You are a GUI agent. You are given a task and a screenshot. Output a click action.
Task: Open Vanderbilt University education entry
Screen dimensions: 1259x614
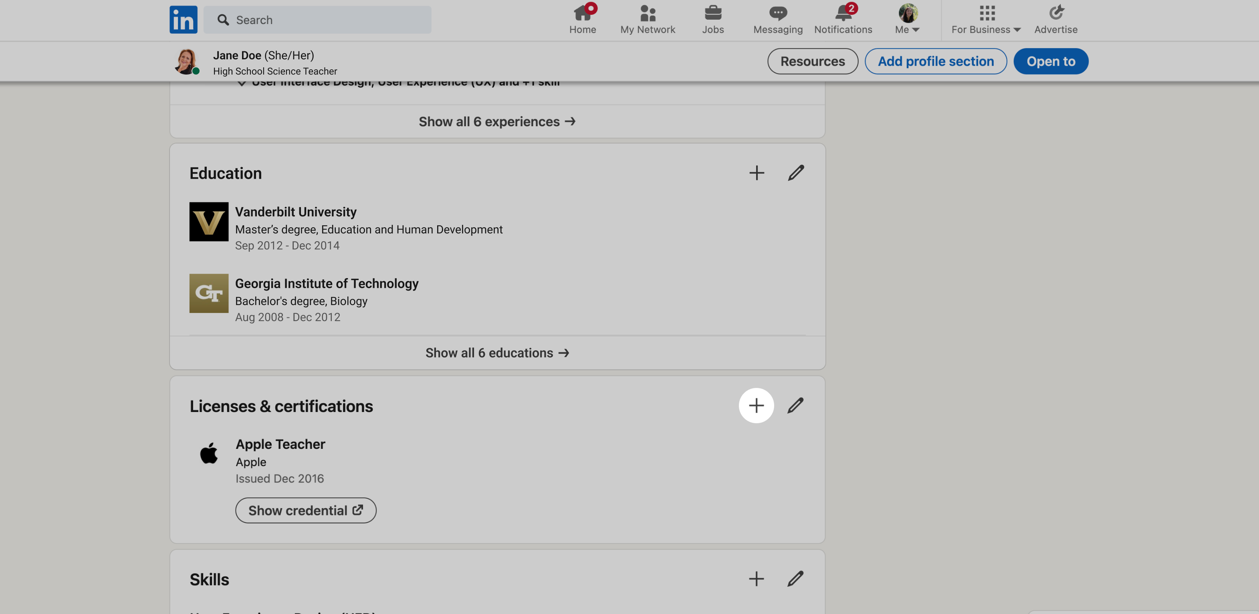point(296,212)
